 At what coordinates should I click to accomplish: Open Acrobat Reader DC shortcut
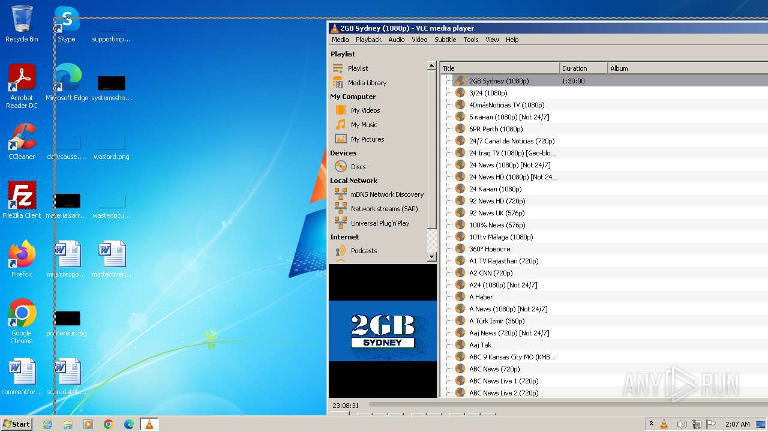(x=22, y=86)
